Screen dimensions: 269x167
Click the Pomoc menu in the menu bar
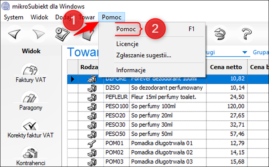pos(112,17)
